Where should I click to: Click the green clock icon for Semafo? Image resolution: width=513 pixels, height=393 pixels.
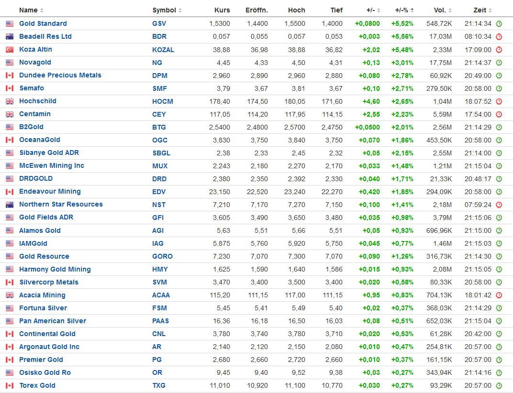pyautogui.click(x=499, y=88)
